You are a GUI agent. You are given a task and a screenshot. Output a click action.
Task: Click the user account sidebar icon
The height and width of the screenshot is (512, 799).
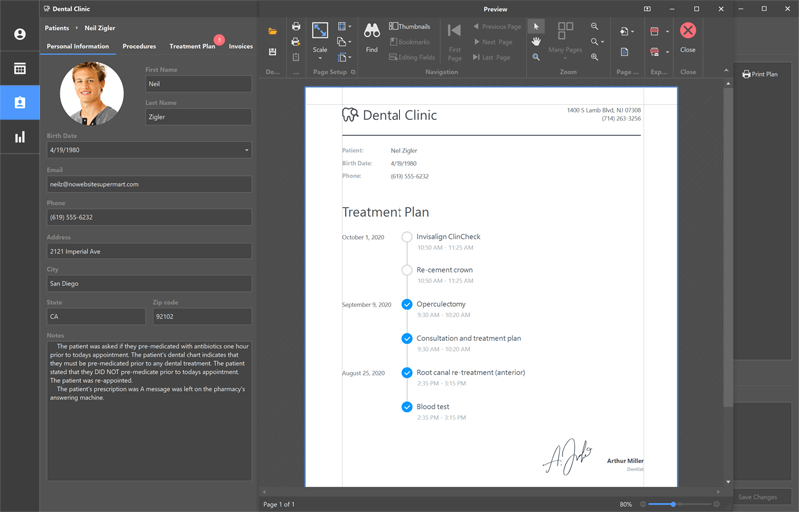(x=19, y=35)
